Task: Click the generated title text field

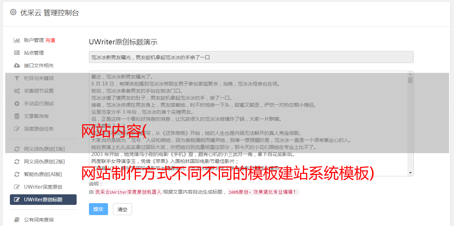Action: (251, 57)
